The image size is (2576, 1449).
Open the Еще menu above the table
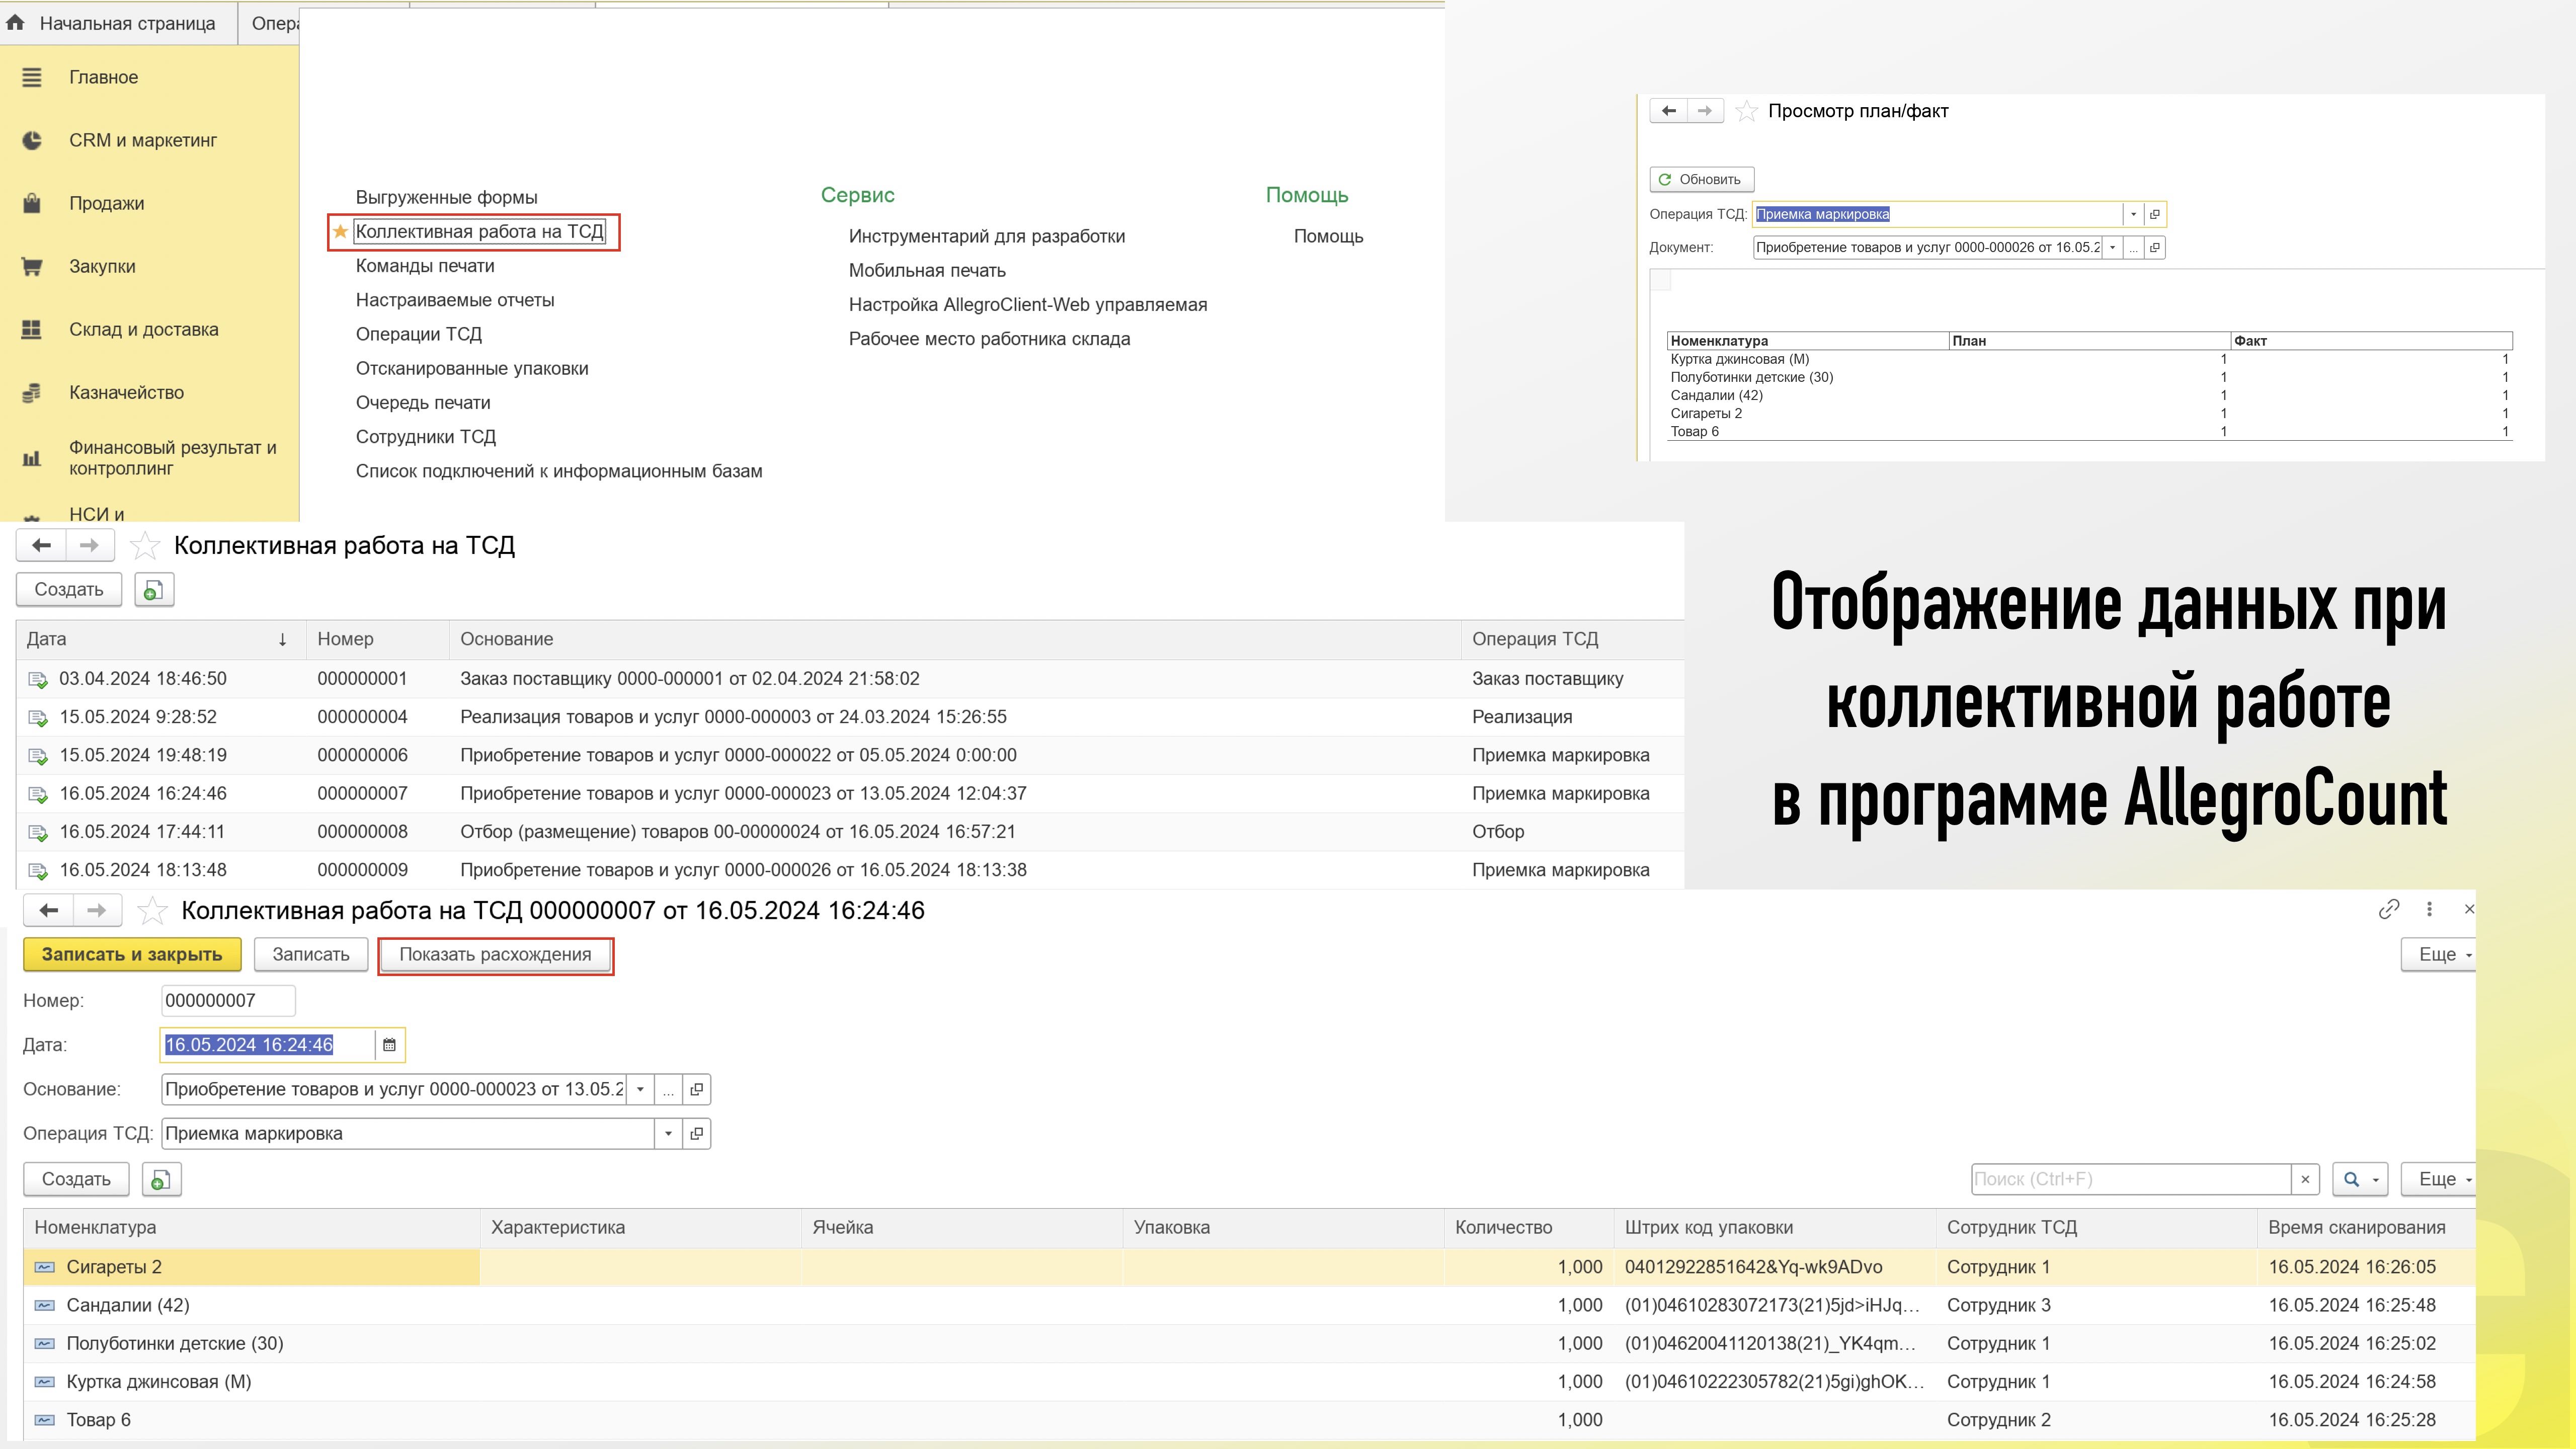click(x=2439, y=1180)
